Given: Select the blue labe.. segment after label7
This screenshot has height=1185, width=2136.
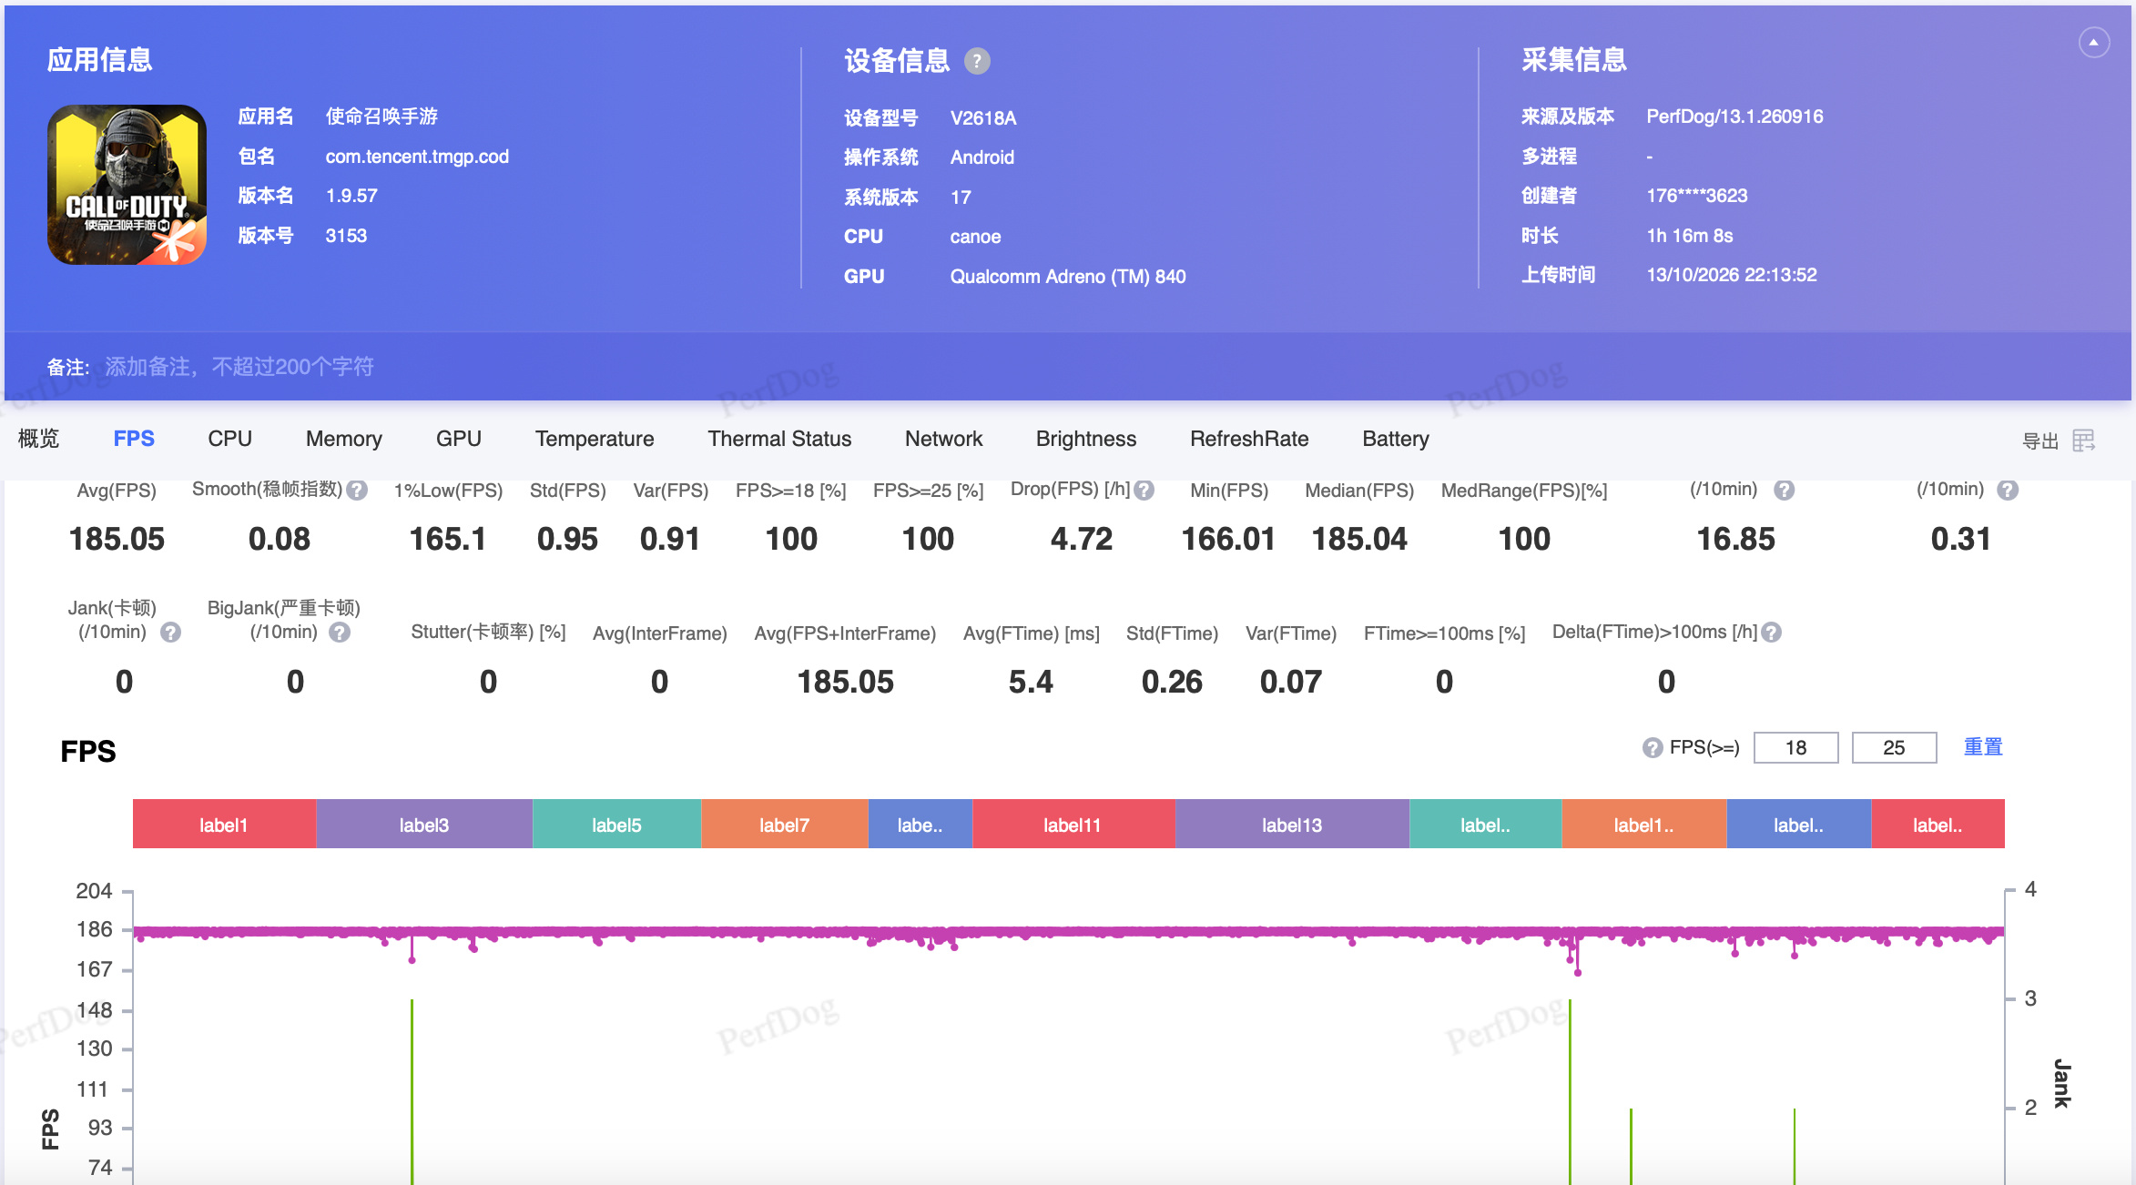Looking at the screenshot, I should click(x=920, y=825).
